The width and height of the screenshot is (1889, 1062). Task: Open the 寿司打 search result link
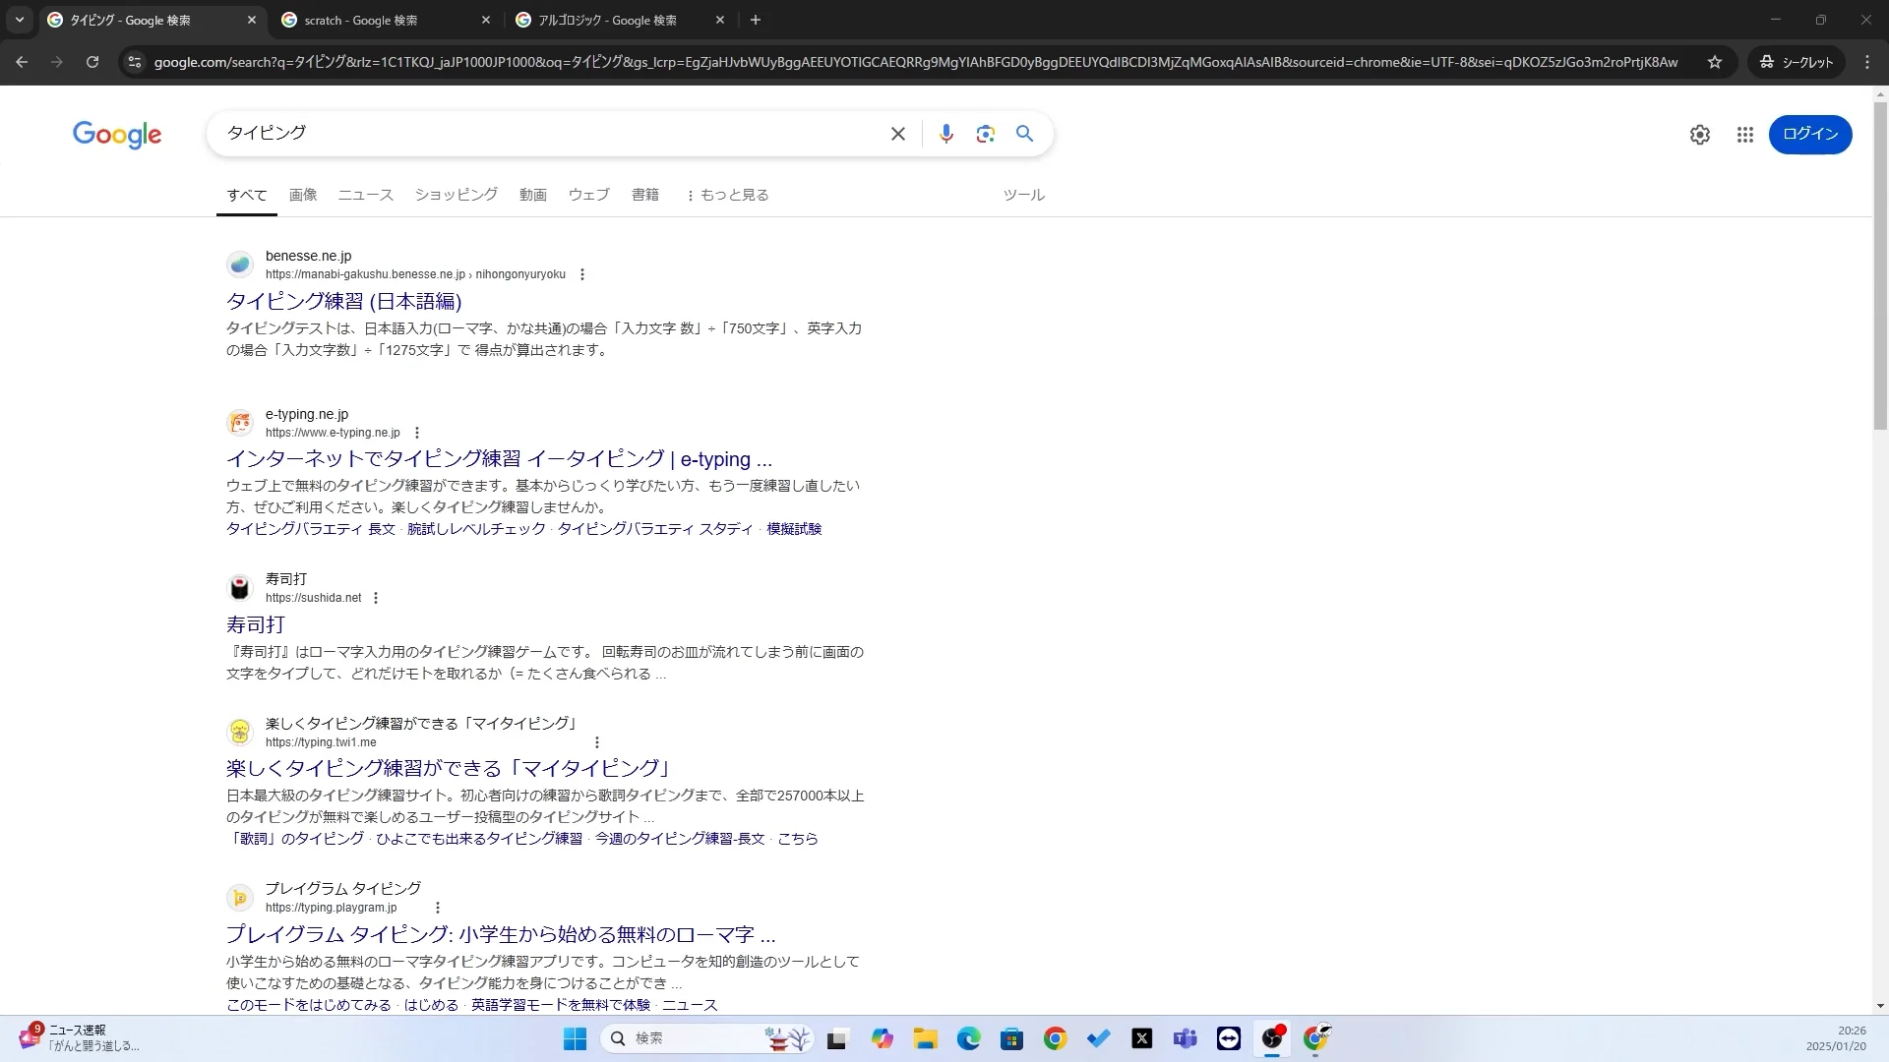coord(256,624)
